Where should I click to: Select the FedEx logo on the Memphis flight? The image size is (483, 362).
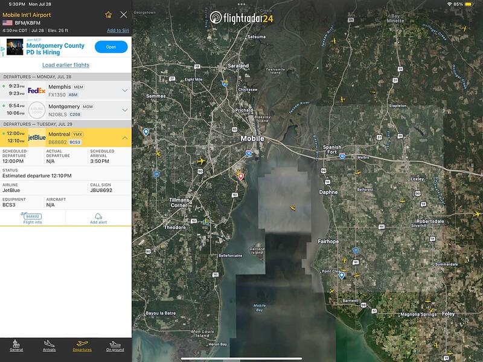tap(37, 91)
